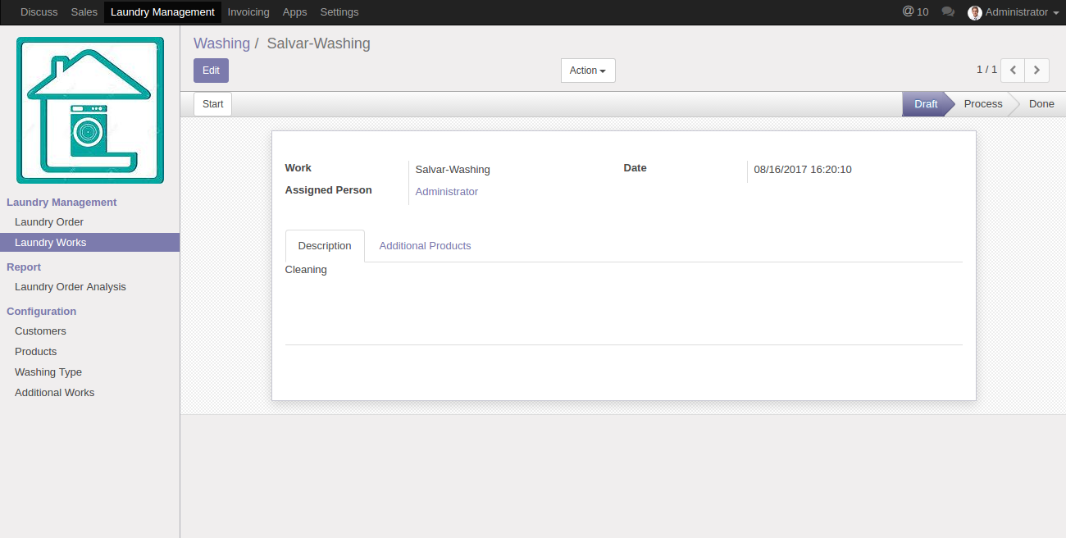Open the @ mentions notification counter

(915, 12)
